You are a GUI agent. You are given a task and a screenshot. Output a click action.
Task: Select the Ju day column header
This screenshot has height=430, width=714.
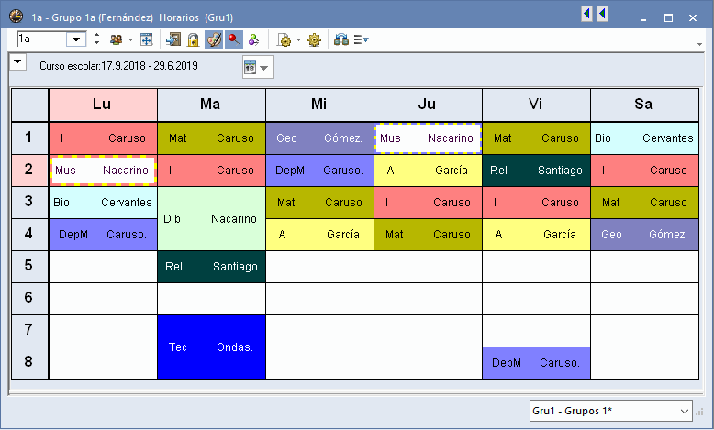(428, 105)
